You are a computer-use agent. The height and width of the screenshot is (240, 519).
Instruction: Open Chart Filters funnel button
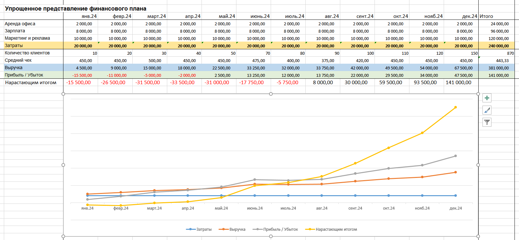(x=487, y=122)
